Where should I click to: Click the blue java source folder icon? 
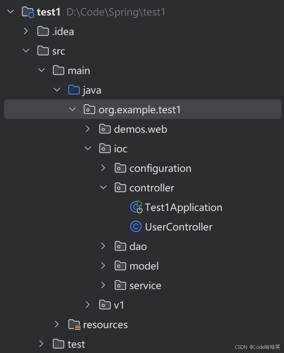pyautogui.click(x=74, y=90)
